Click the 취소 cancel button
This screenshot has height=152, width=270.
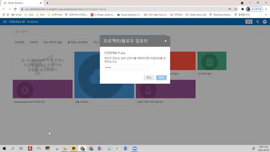point(149,78)
